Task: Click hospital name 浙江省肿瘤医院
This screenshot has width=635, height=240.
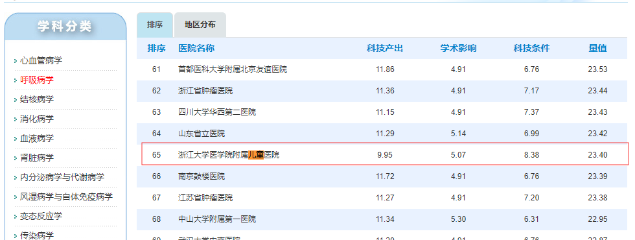Action: pos(206,91)
